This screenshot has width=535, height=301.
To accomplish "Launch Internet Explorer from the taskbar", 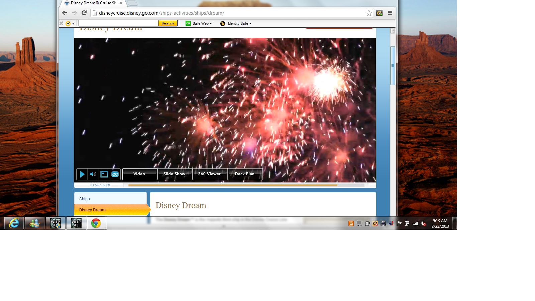I will (x=14, y=223).
